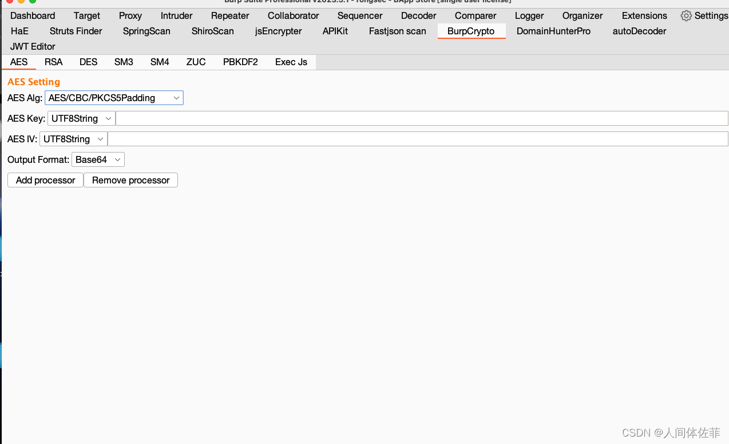Switch to the Dashboard tab
Screen dimensions: 729x444
(33, 15)
